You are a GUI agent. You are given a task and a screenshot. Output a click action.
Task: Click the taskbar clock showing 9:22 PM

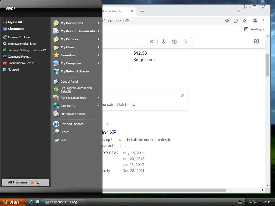point(265,202)
